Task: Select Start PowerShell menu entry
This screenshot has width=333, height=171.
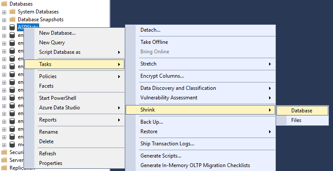Action: [74, 98]
